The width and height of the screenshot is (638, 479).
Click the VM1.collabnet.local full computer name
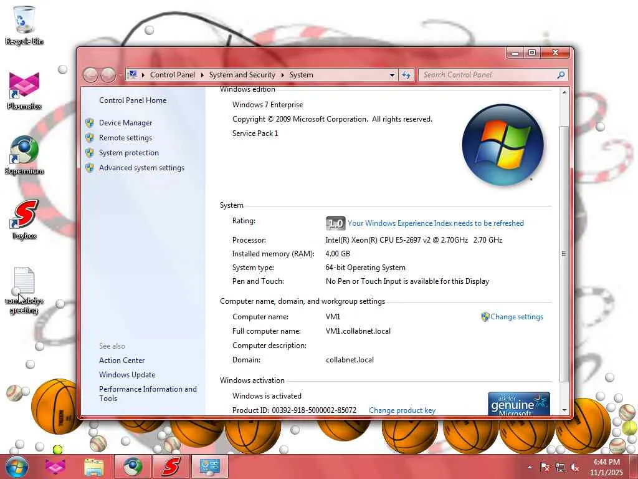[358, 331]
